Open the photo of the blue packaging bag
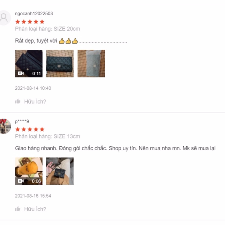The width and height of the screenshot is (225, 225). (x=91, y=63)
